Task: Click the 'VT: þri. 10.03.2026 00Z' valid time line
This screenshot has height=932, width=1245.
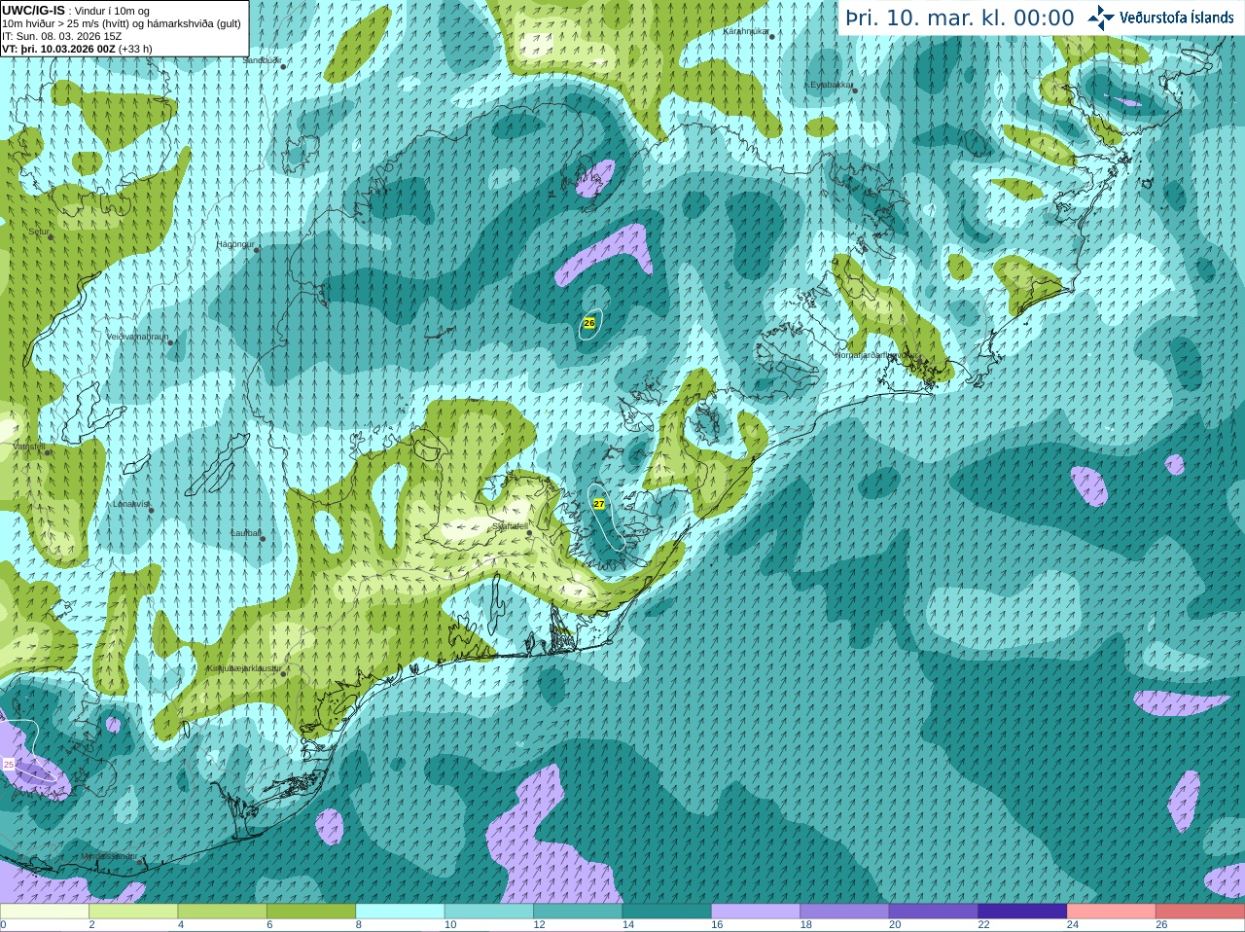Action: click(77, 49)
